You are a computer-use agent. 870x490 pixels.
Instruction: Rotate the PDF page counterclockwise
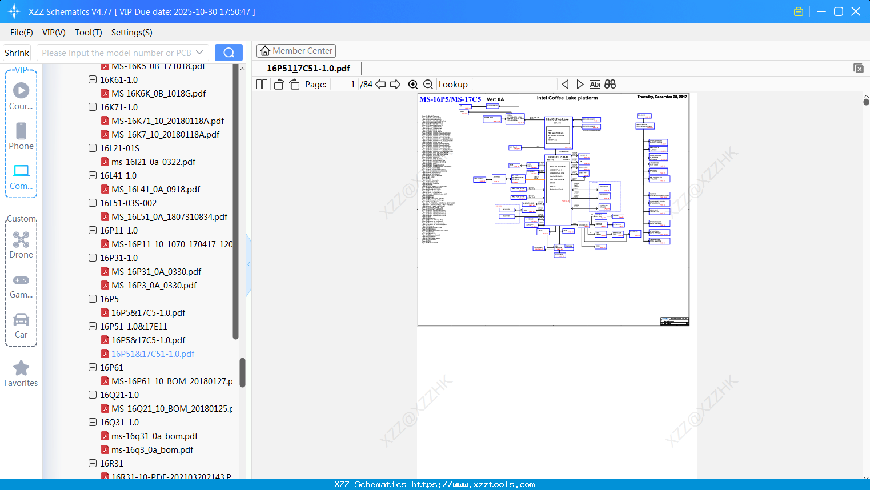pyautogui.click(x=279, y=85)
